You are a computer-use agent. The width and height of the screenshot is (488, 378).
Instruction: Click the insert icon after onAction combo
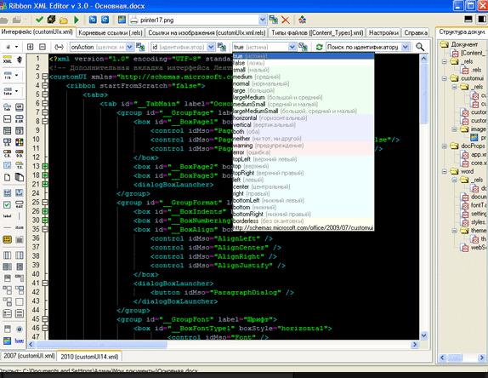pyautogui.click(x=140, y=47)
